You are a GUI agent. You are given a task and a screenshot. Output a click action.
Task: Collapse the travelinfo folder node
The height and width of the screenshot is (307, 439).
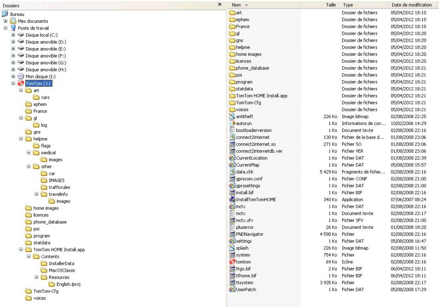36,194
